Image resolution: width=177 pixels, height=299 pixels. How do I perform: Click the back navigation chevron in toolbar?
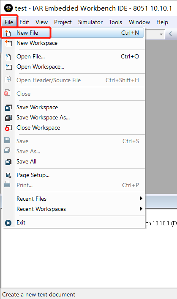[x=170, y=34]
